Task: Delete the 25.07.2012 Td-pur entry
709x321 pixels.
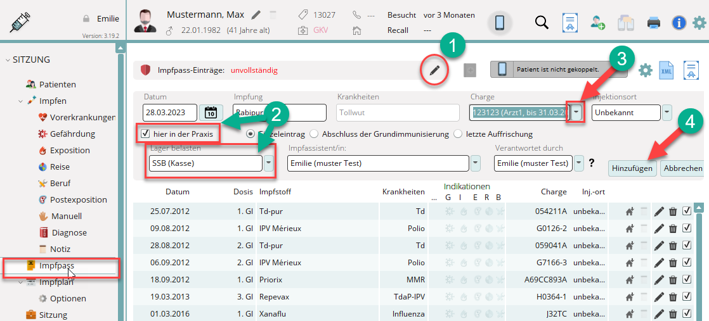Action: click(x=673, y=211)
